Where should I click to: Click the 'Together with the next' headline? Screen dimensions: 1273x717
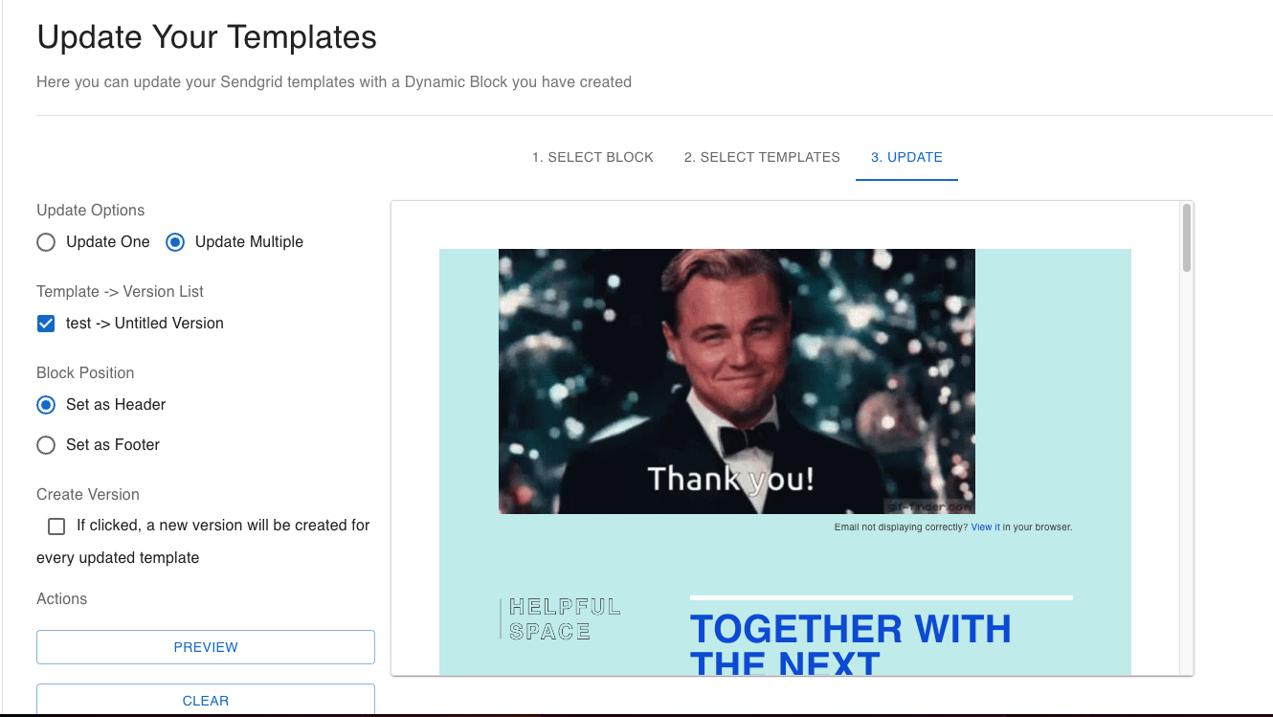pos(851,643)
